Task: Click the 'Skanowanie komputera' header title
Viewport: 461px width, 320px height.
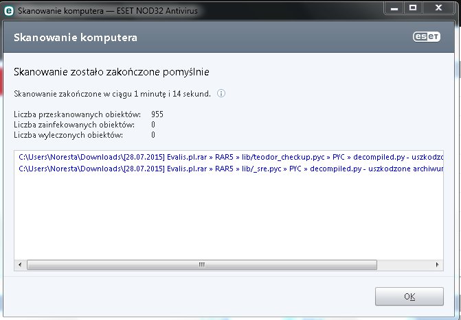Action: [x=76, y=38]
